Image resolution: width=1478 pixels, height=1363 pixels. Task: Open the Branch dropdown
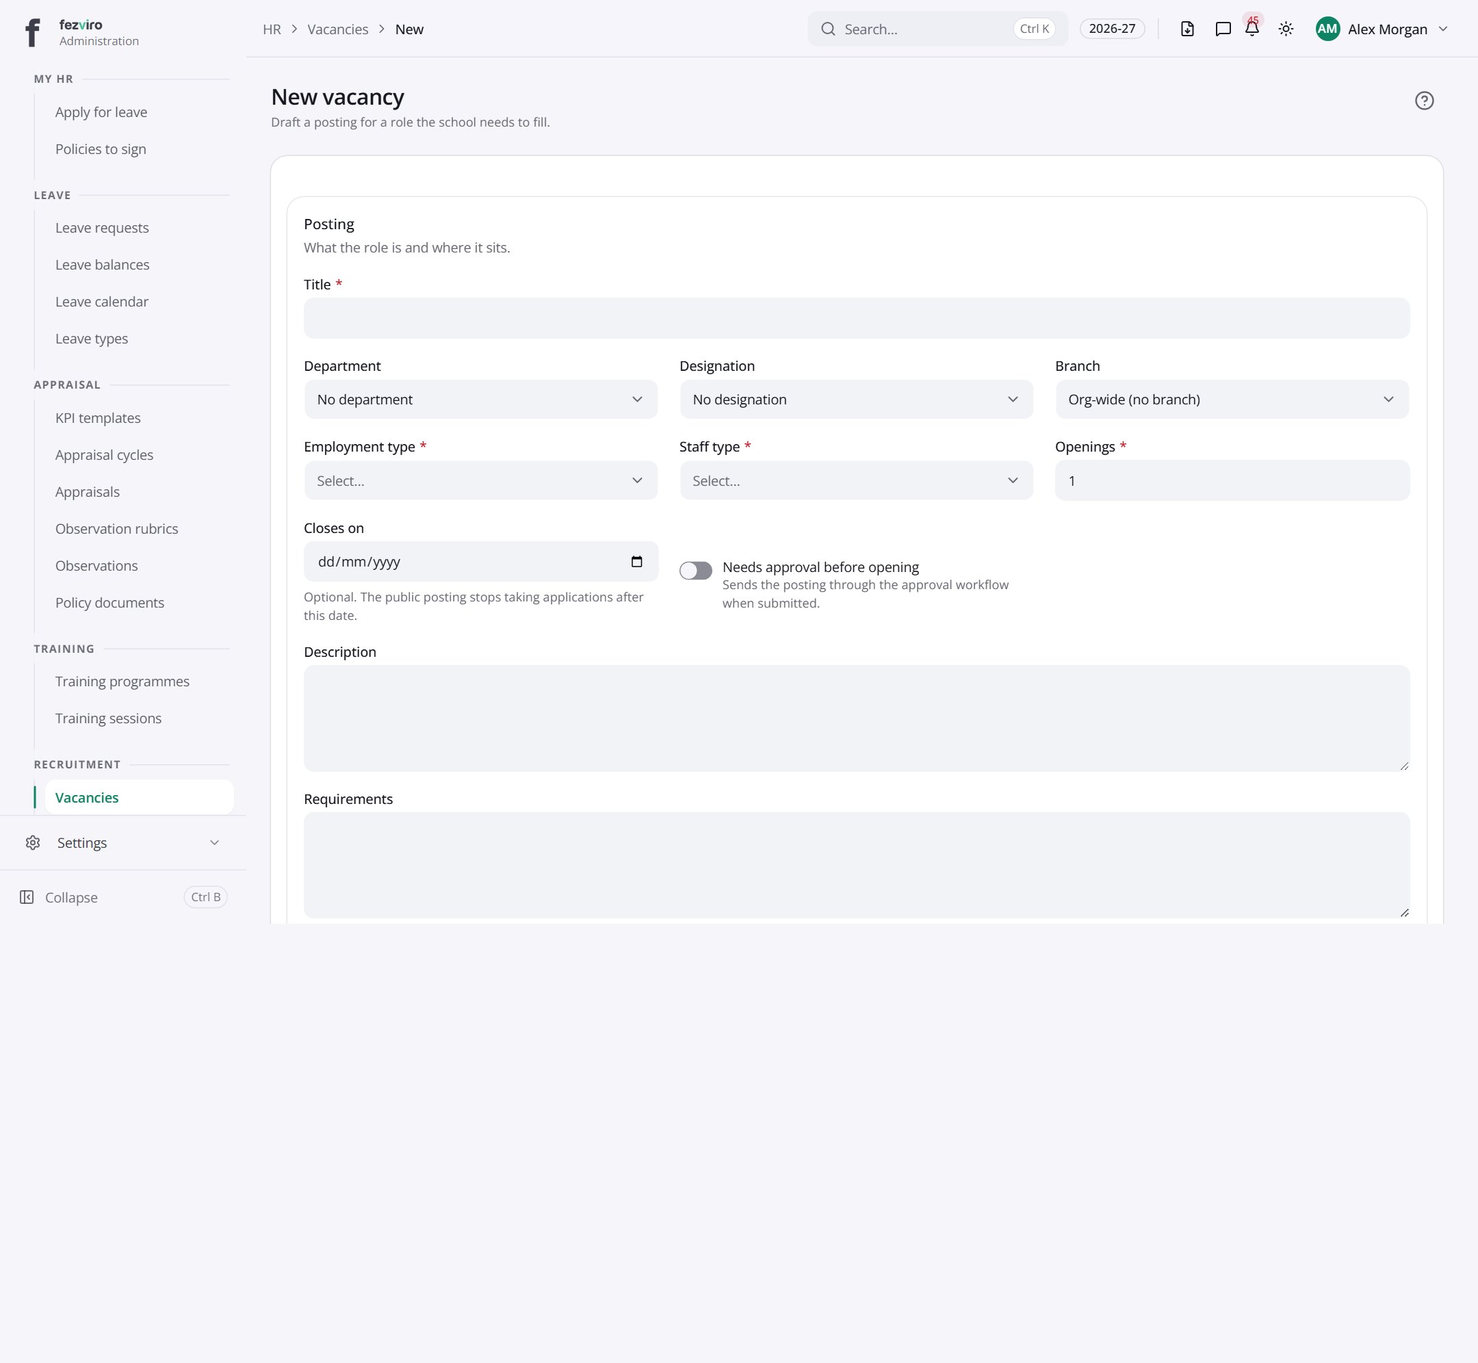coord(1232,399)
